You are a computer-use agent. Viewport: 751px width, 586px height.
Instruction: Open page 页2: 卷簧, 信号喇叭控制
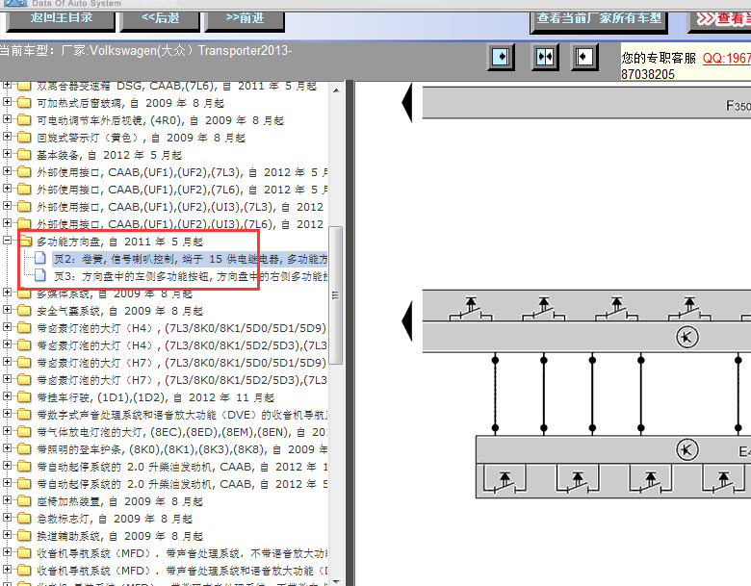click(x=190, y=259)
